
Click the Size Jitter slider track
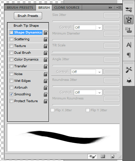coord(86,21)
